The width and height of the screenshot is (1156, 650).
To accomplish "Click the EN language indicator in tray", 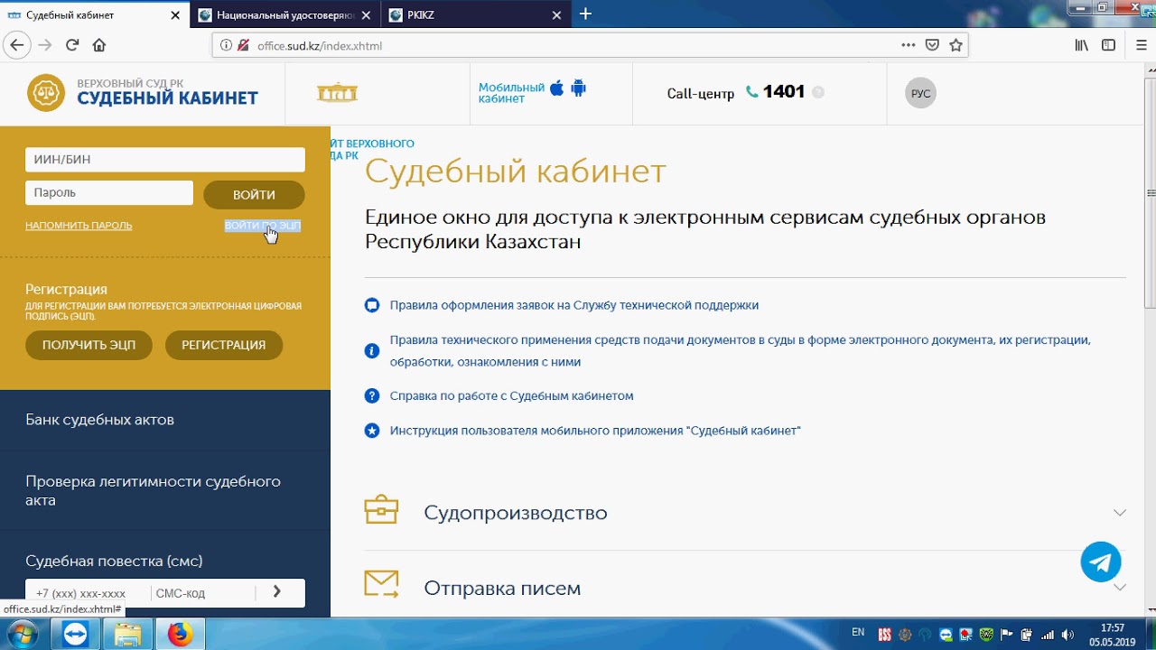I will [858, 632].
